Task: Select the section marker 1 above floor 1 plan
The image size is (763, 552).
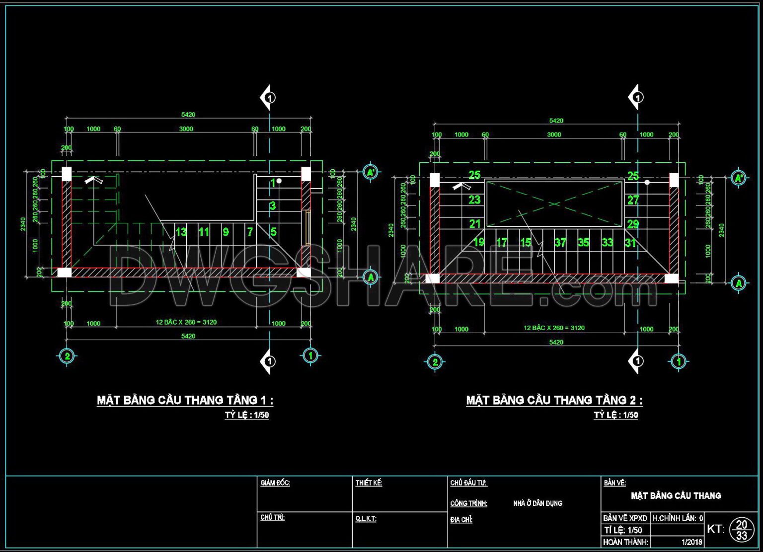Action: [x=270, y=98]
